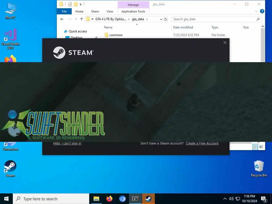Close the Steam sign-in dialog
This screenshot has width=272, height=204.
225,42
